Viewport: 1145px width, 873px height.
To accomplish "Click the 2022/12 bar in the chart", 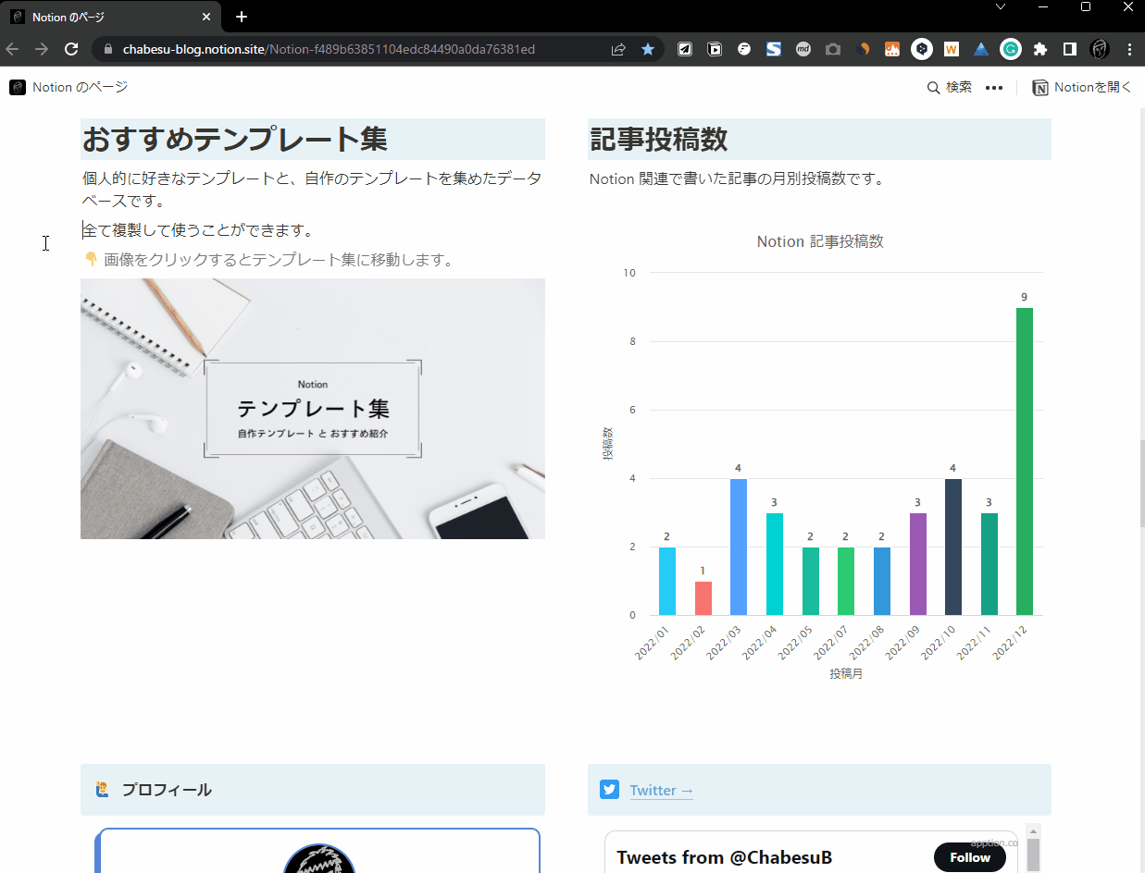I will 1025,461.
